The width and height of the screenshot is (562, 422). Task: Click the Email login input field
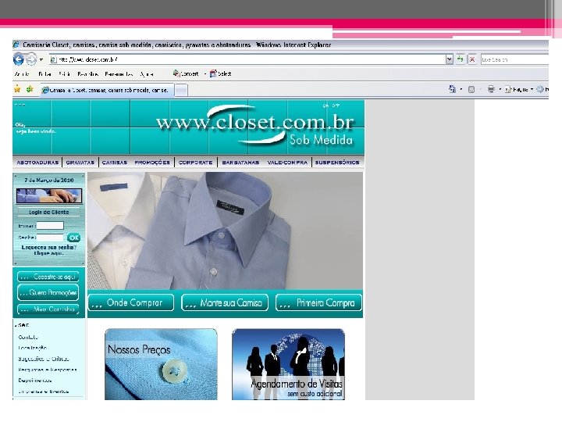point(50,226)
